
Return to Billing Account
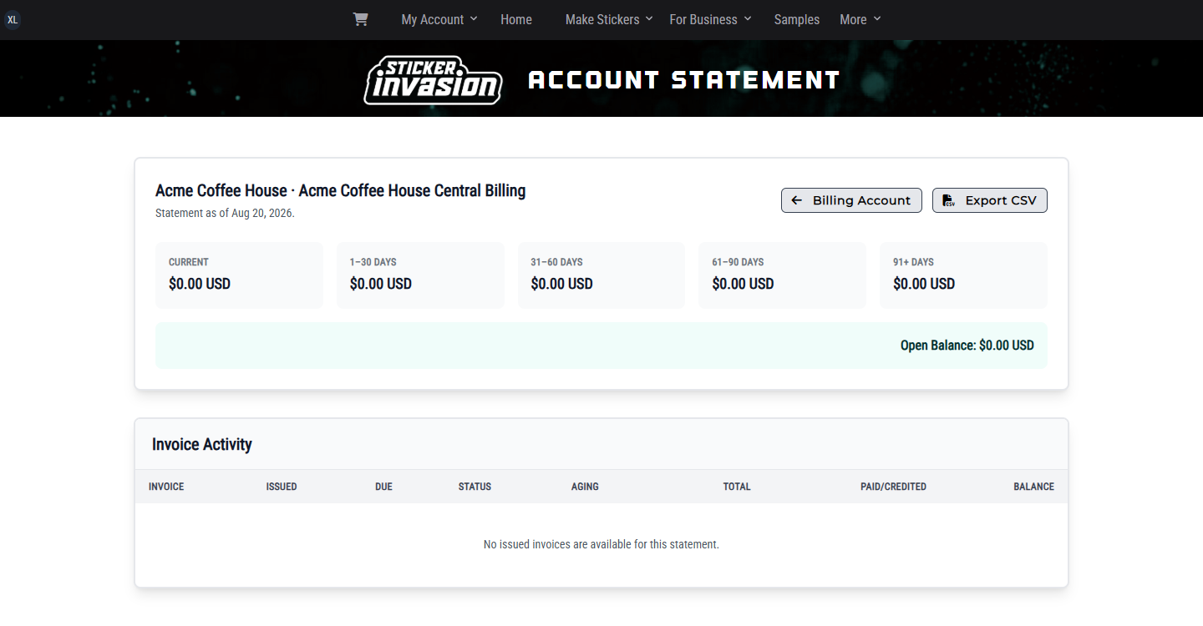851,200
